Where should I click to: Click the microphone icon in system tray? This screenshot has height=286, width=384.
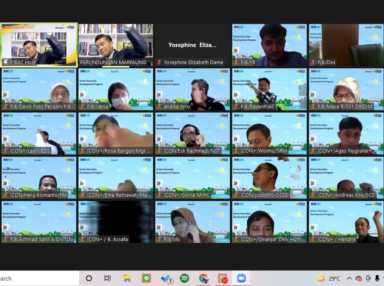[377, 279]
